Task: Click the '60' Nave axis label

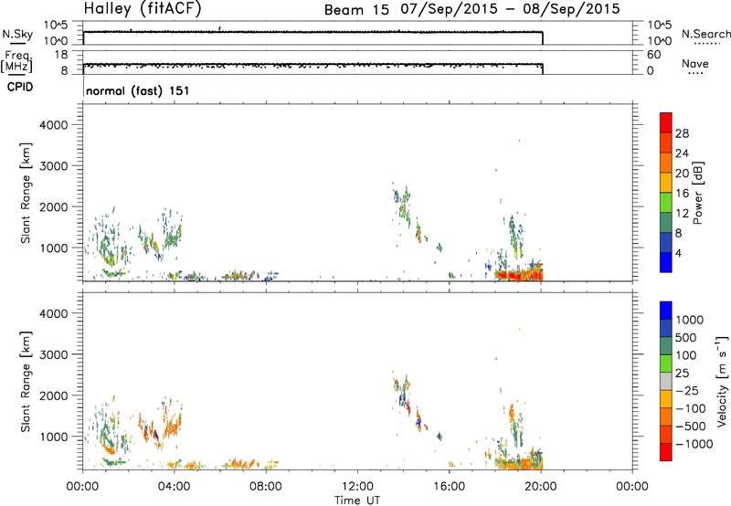Action: pos(653,55)
